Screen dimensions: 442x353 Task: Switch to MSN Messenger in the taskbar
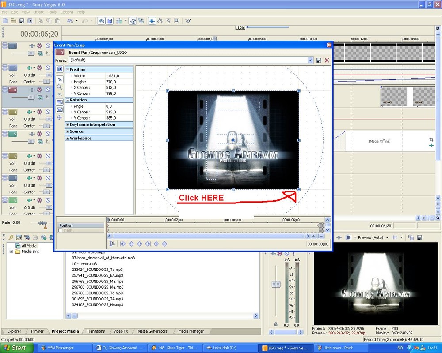point(65,348)
